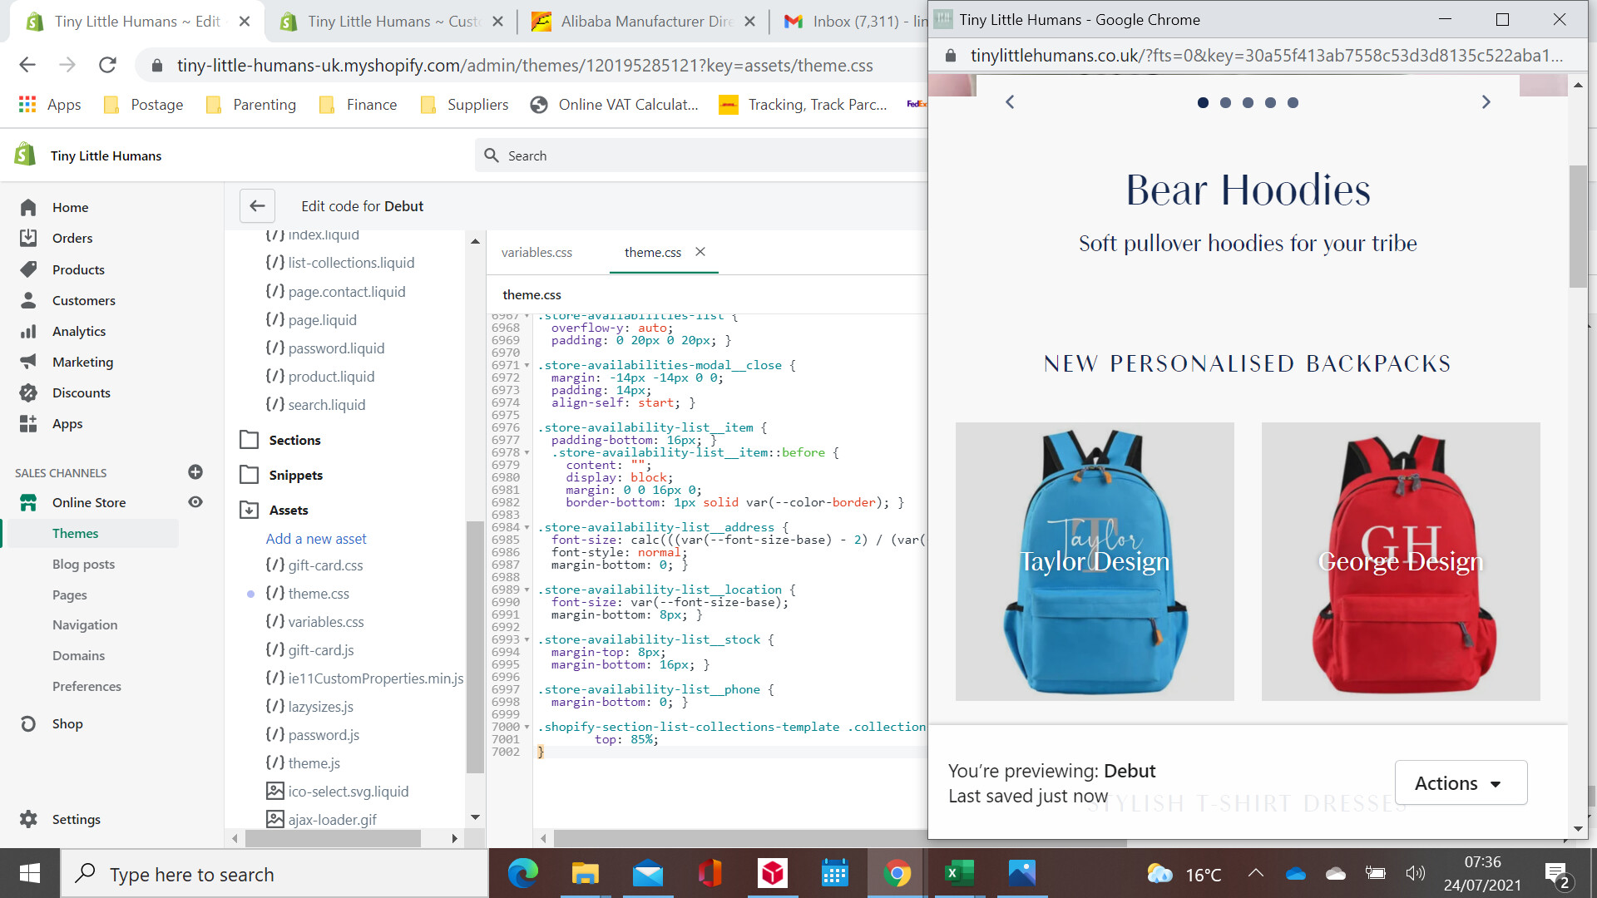Collapse the Assets folder
Image resolution: width=1597 pixels, height=898 pixels.
tap(249, 510)
